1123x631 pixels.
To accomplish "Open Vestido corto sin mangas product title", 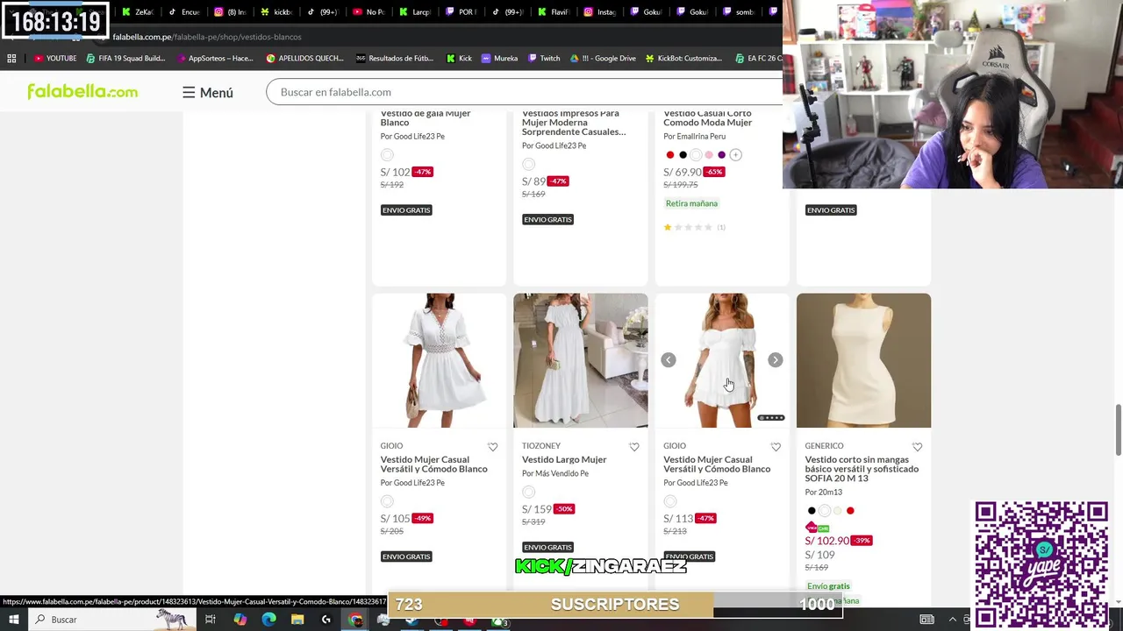I will [x=862, y=469].
